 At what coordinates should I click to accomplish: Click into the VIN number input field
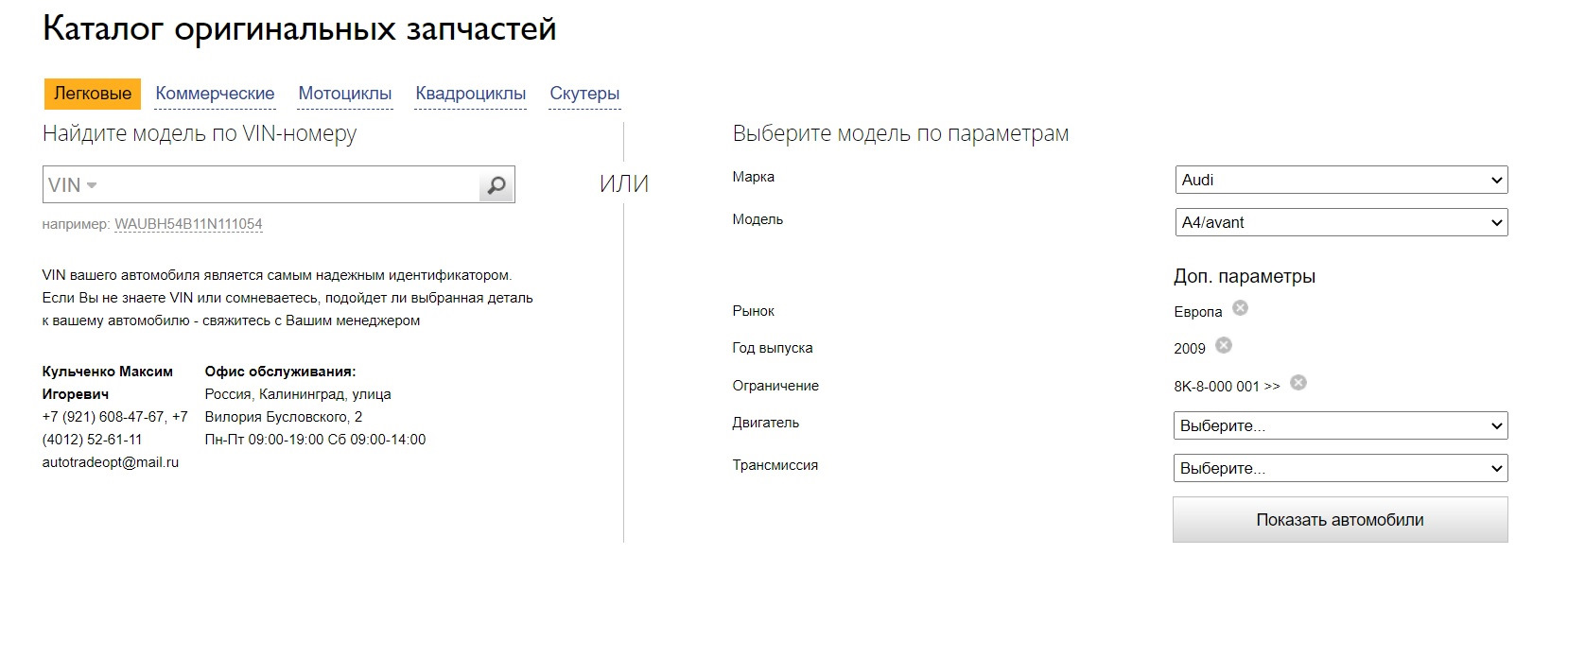[284, 185]
